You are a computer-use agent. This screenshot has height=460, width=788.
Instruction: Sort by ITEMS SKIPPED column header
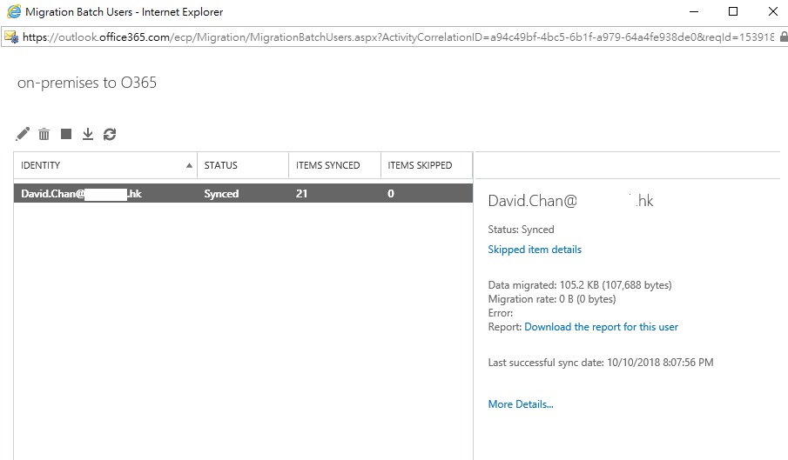coord(427,165)
